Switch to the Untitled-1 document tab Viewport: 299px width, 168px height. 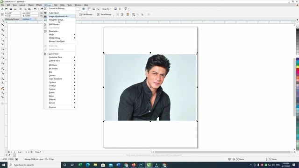[27, 19]
